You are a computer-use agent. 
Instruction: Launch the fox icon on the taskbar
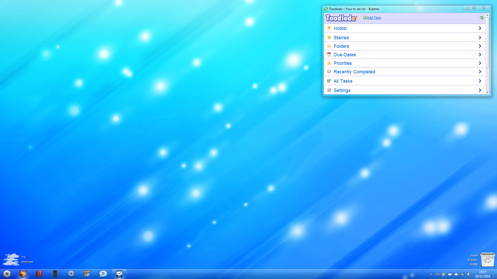(23, 274)
